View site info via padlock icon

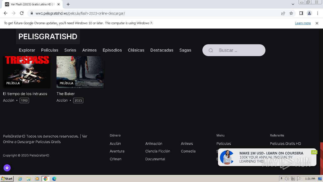(32, 13)
